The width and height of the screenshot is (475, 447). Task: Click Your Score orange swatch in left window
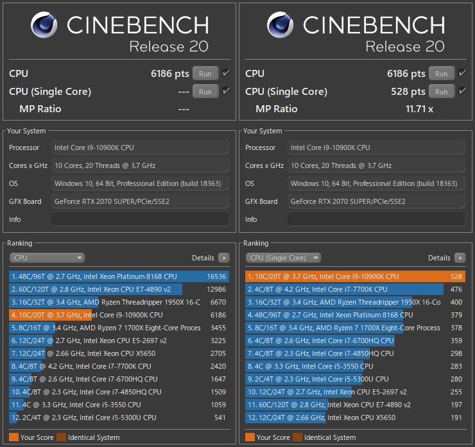13,437
